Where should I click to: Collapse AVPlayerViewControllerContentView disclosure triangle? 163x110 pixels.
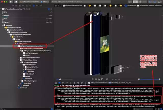tap(17, 46)
